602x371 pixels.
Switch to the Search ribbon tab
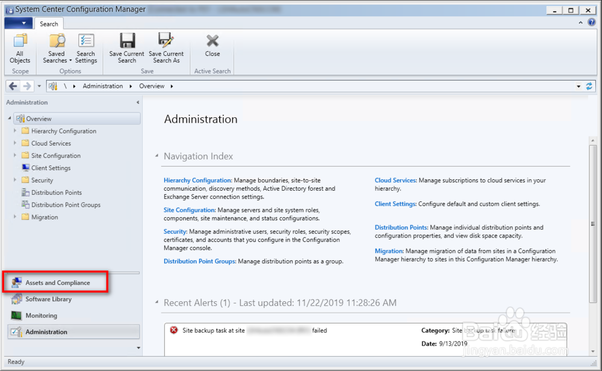point(49,24)
